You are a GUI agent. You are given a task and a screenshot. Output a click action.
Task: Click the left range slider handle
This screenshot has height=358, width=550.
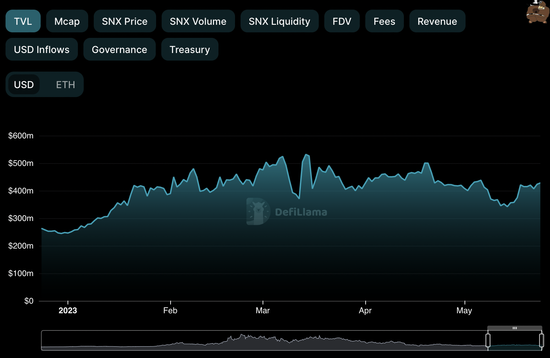pyautogui.click(x=488, y=340)
